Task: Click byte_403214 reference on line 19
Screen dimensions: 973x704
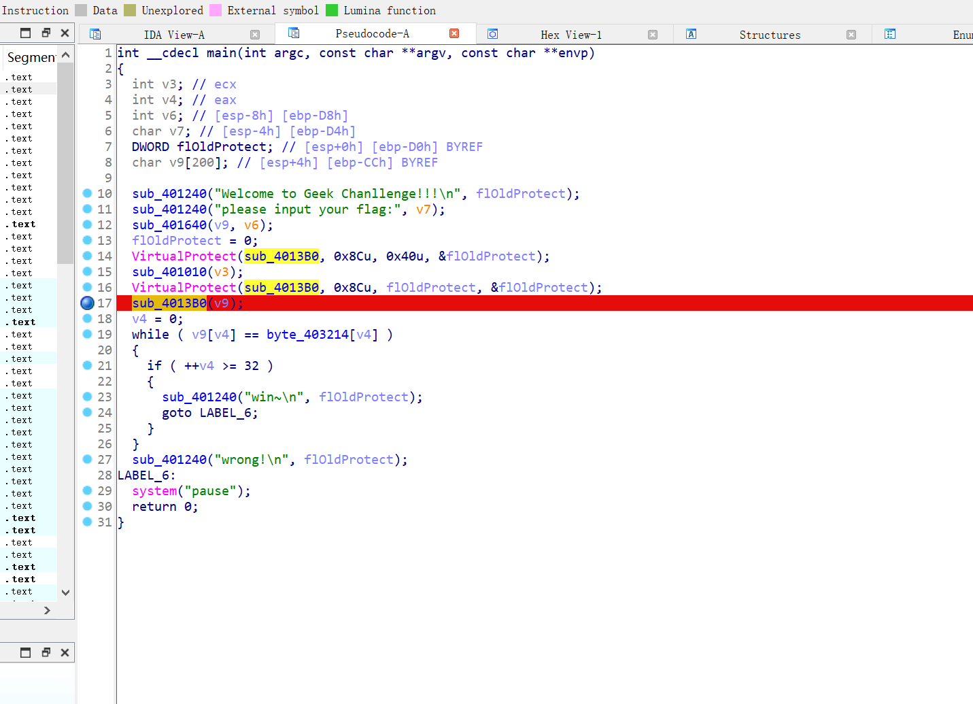Action: [x=307, y=335]
